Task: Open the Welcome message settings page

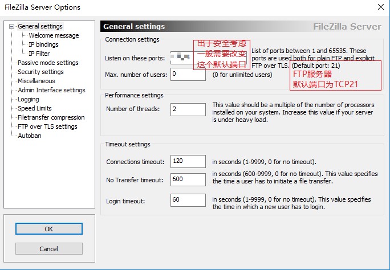Action: (x=54, y=35)
